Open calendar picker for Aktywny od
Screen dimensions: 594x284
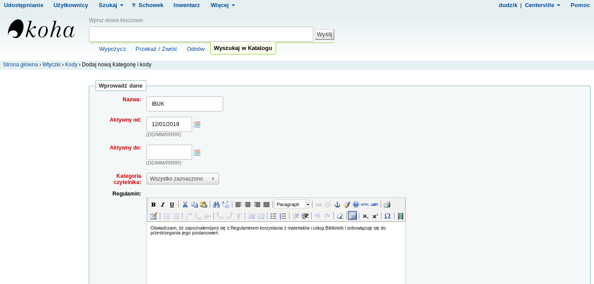197,124
